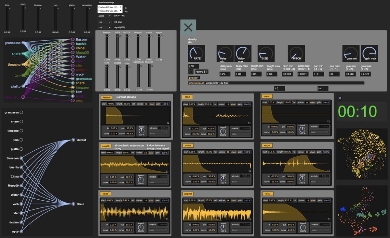
Task: Click loop icon in buchla waveform display
Action: pos(250,171)
